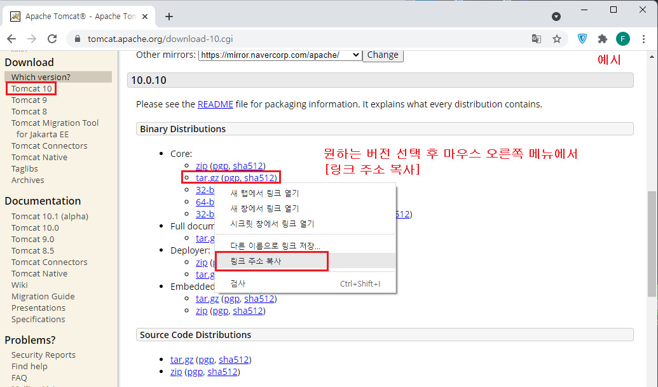Click Core zip pgp link

221,166
